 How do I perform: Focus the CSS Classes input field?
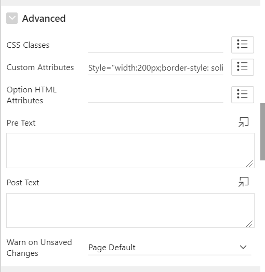click(x=155, y=45)
